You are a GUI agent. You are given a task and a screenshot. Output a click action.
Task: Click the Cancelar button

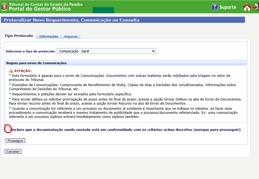coord(13,152)
